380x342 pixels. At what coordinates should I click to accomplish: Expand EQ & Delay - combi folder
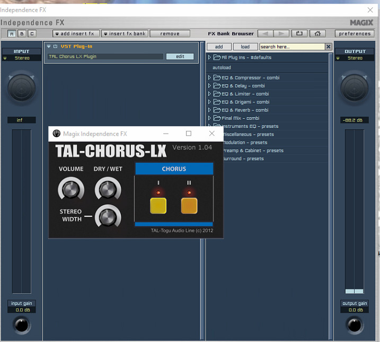point(210,85)
